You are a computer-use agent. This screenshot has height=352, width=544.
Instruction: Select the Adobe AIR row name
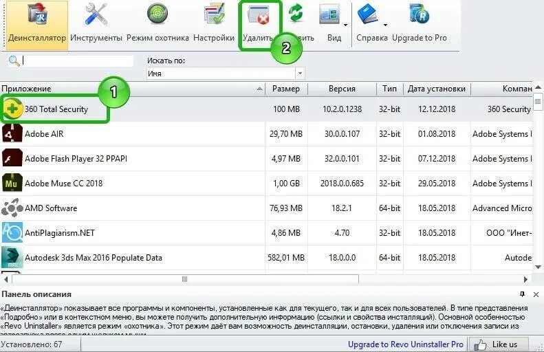coord(44,134)
